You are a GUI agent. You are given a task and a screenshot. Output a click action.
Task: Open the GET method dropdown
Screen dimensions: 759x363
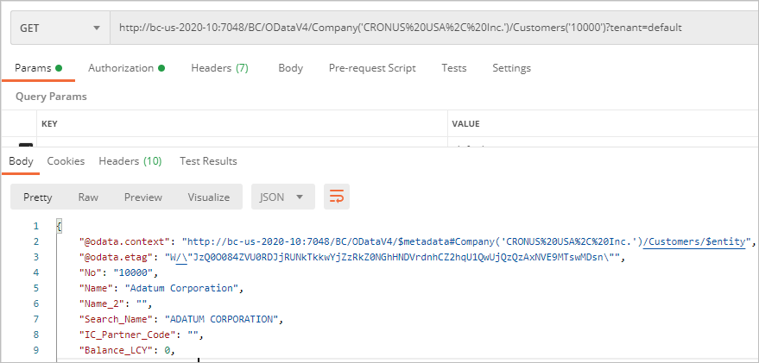60,28
